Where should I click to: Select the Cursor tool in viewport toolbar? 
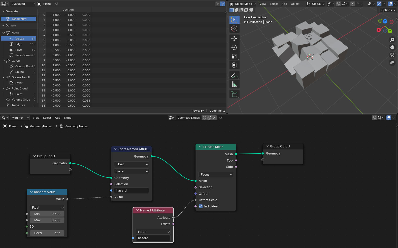pos(234,29)
